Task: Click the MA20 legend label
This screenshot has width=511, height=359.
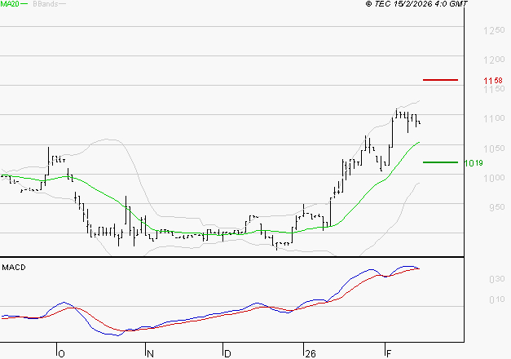Action: (10, 4)
